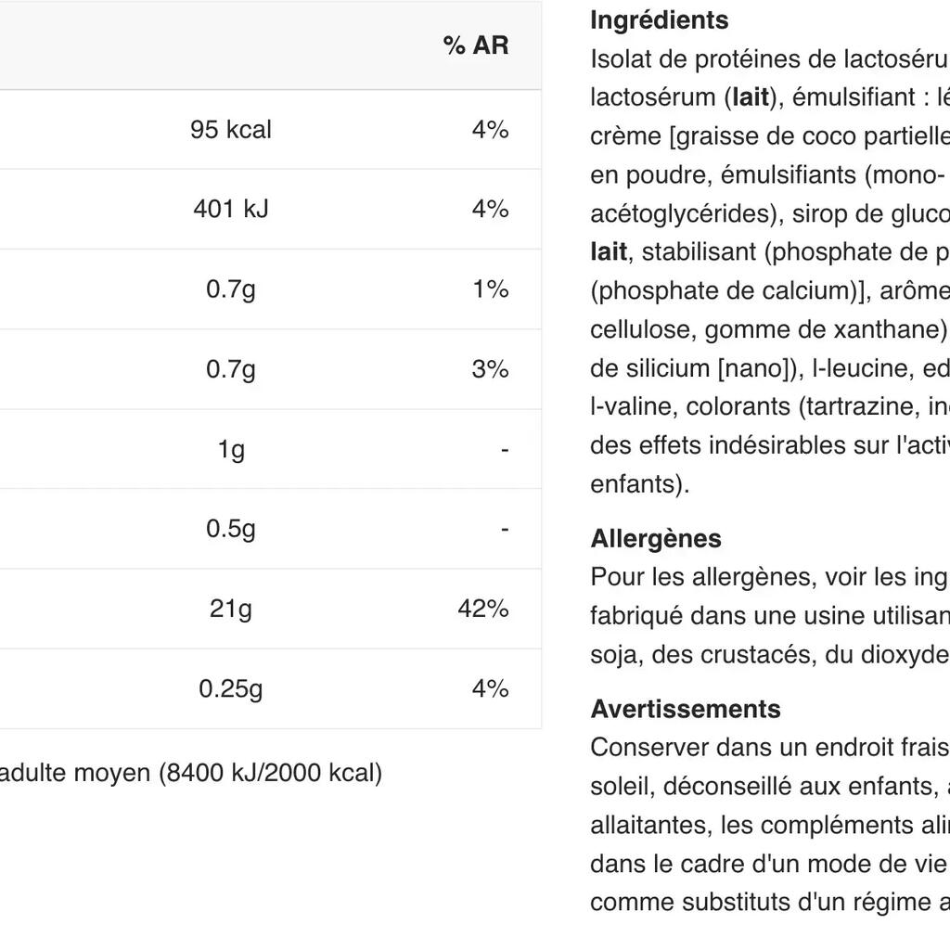This screenshot has width=950, height=950.
Task: Click the "Avertissements" heading
Action: coord(686,709)
